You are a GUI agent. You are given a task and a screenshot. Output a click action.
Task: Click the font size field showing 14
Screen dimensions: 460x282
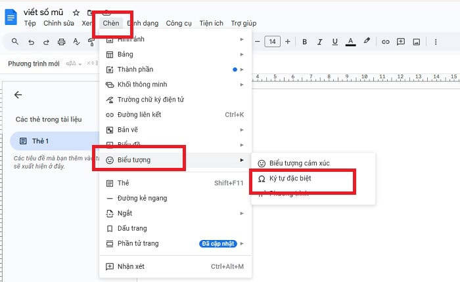tap(272, 41)
